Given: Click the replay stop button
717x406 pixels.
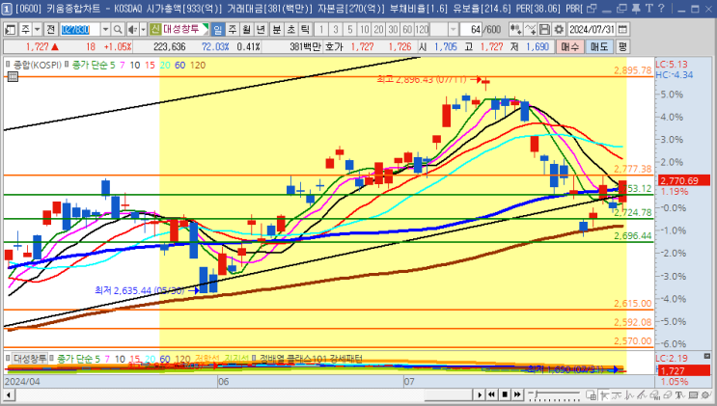Looking at the screenshot, I should click(505, 394).
